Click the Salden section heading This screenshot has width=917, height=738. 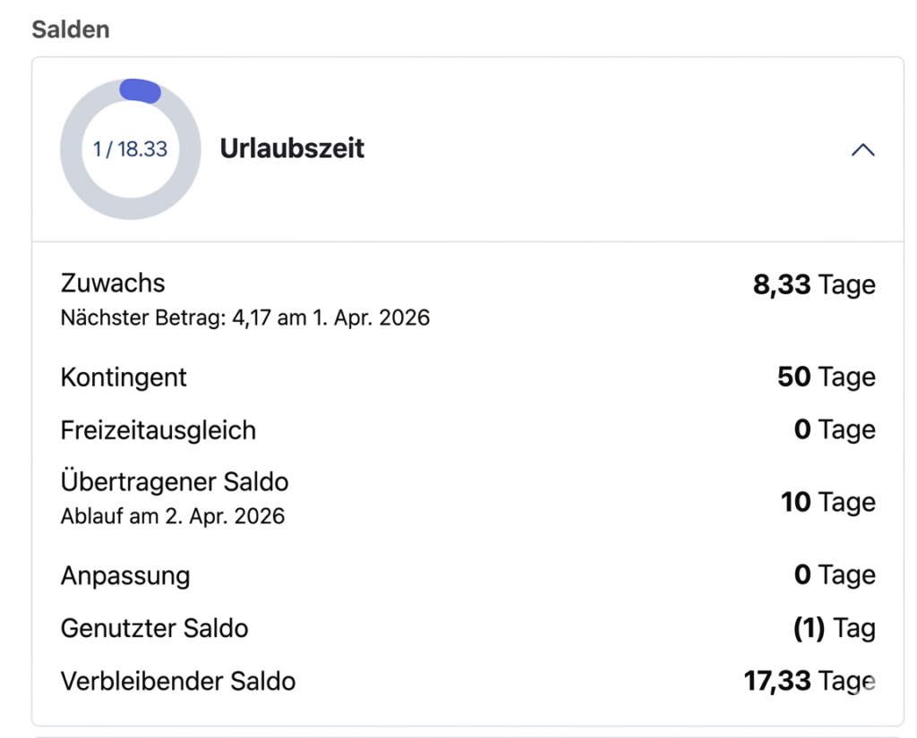[71, 29]
